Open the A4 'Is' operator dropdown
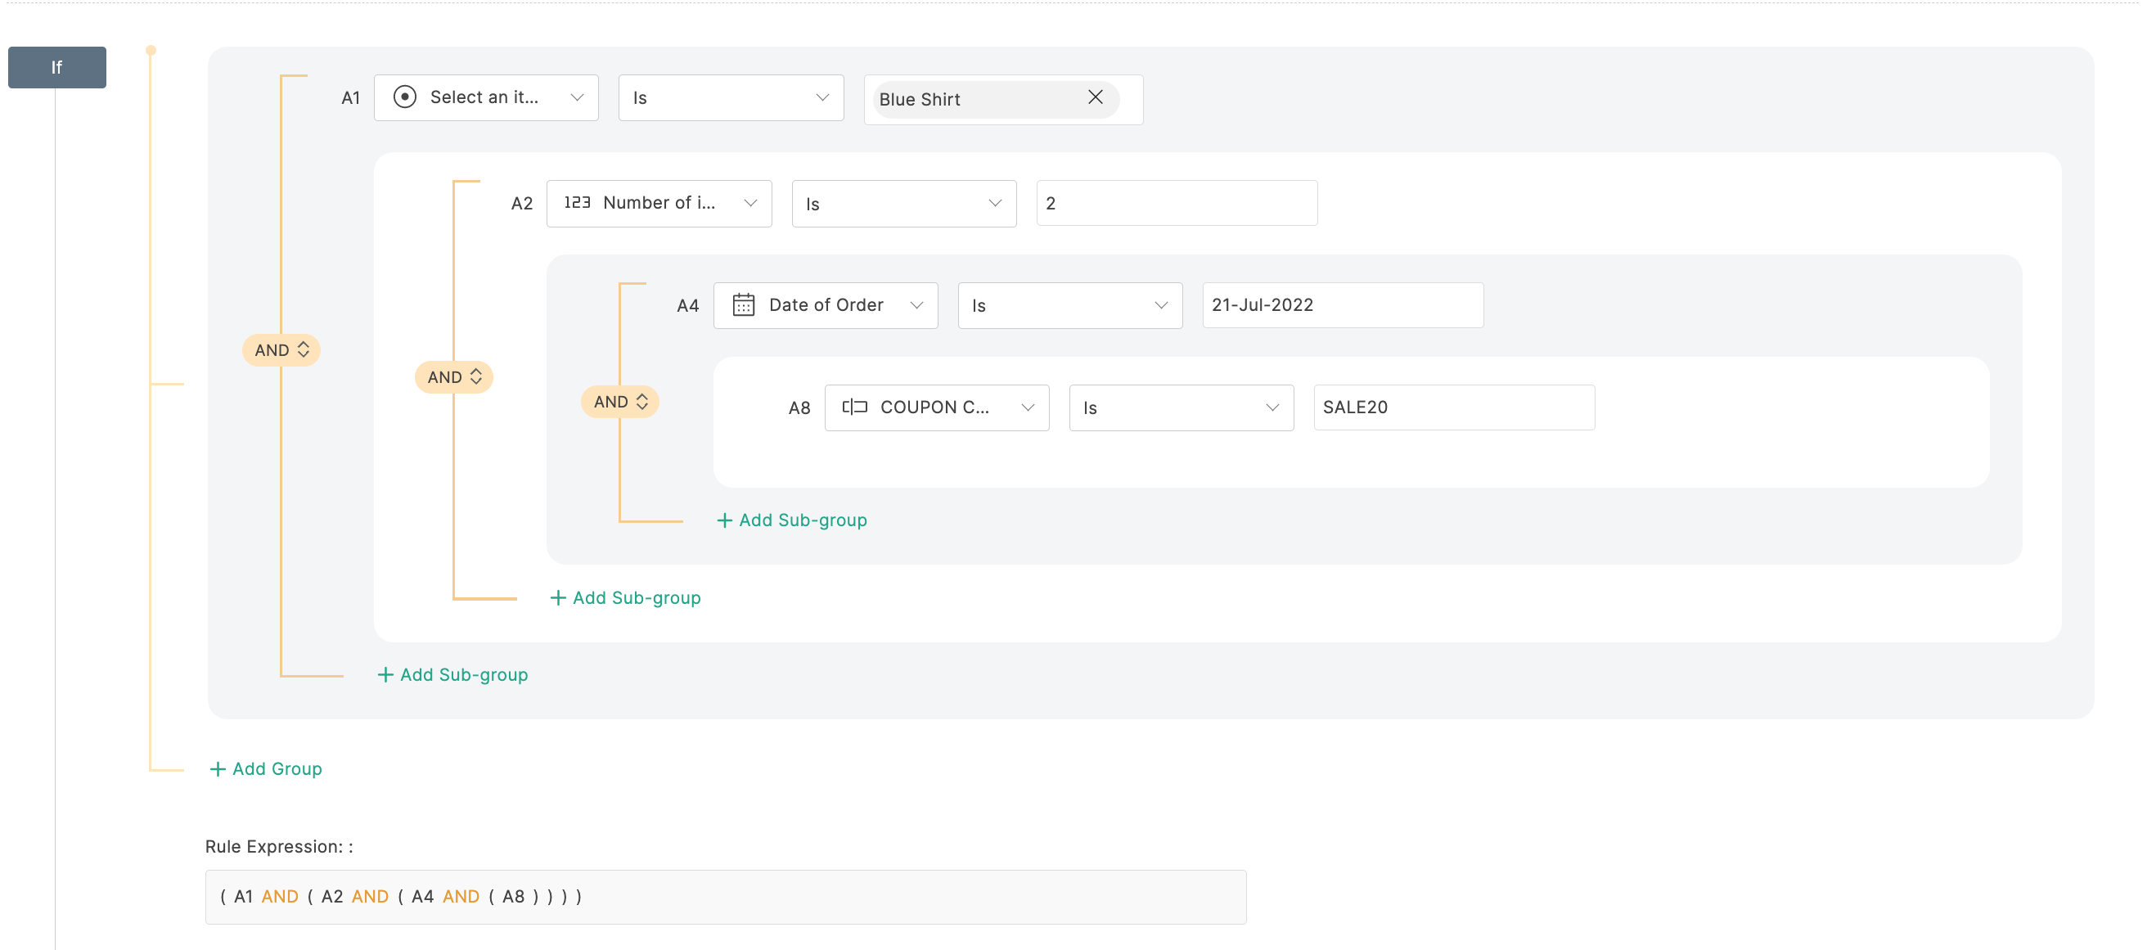 pos(1069,305)
